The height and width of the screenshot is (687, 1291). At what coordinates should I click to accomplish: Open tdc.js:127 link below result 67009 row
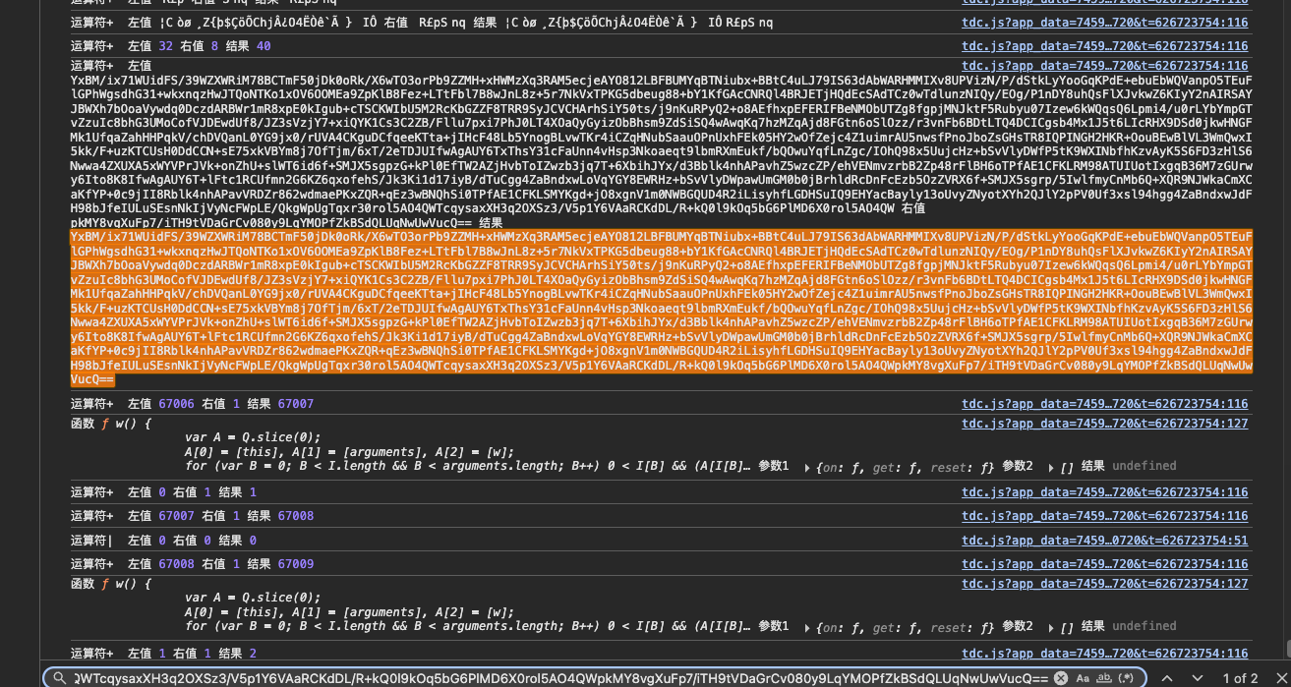[1104, 584]
